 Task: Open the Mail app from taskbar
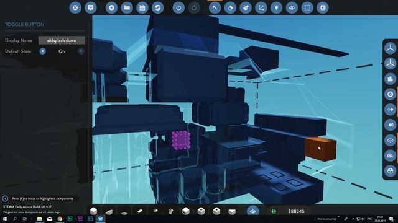click(x=50, y=219)
